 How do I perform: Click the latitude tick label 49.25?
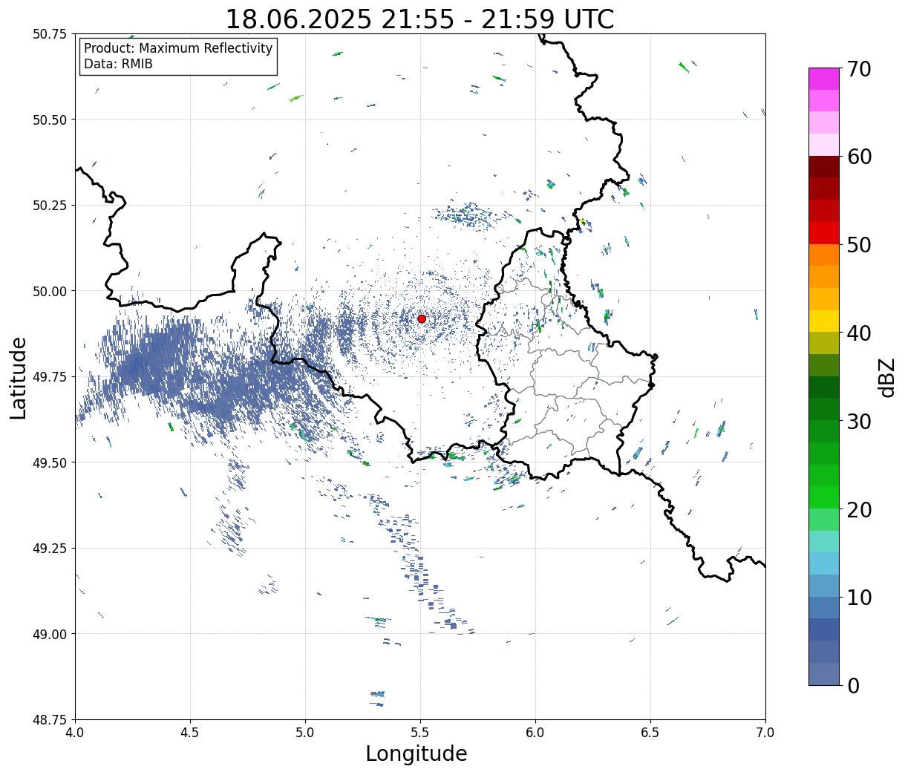point(50,549)
